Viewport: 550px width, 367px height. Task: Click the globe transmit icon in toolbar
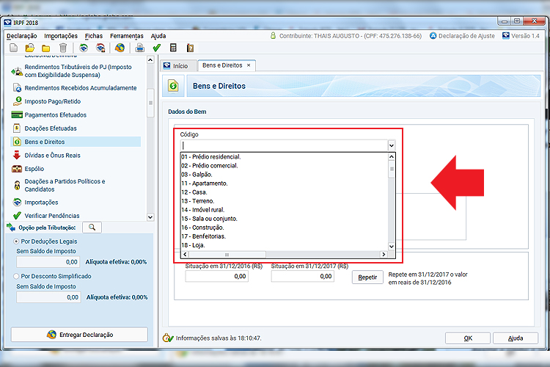[x=120, y=48]
